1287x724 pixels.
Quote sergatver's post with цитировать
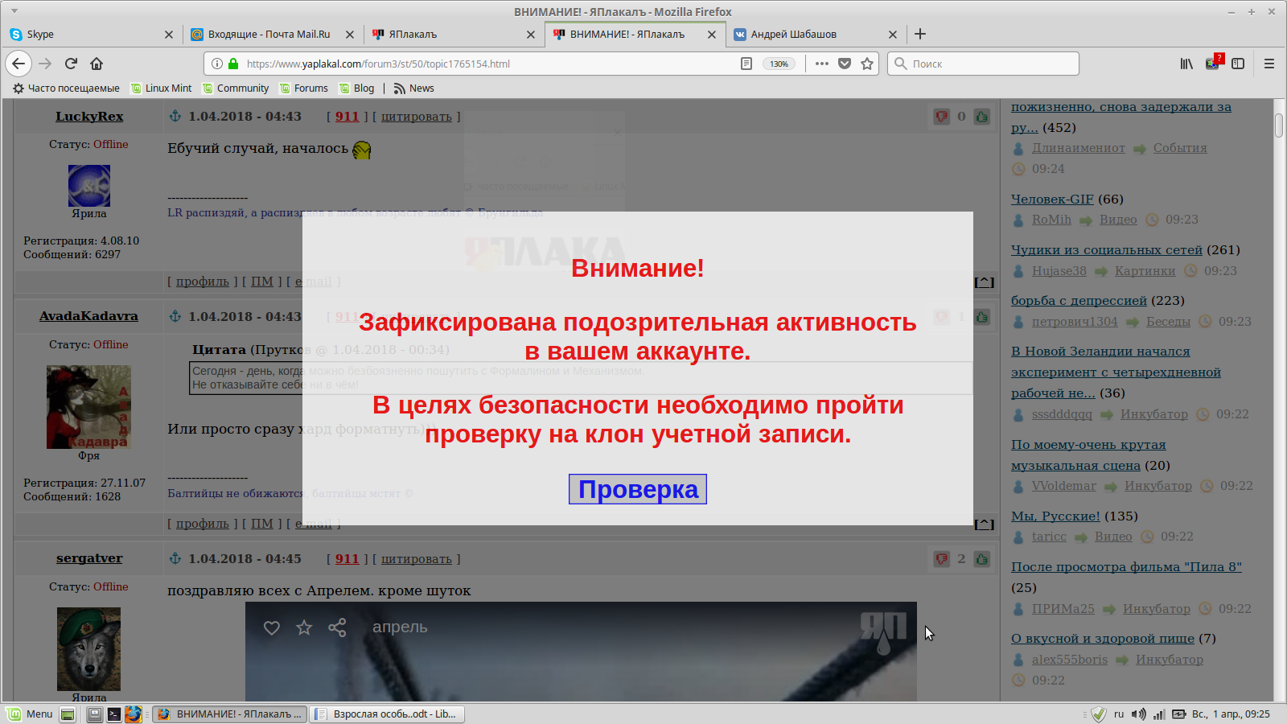click(417, 559)
